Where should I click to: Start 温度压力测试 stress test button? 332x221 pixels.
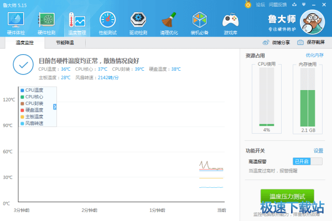(x=287, y=197)
